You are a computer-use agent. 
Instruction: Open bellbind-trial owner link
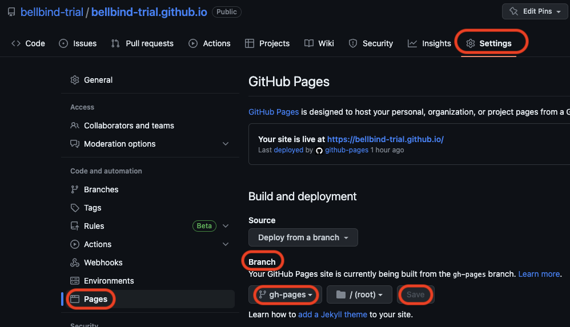coord(52,12)
